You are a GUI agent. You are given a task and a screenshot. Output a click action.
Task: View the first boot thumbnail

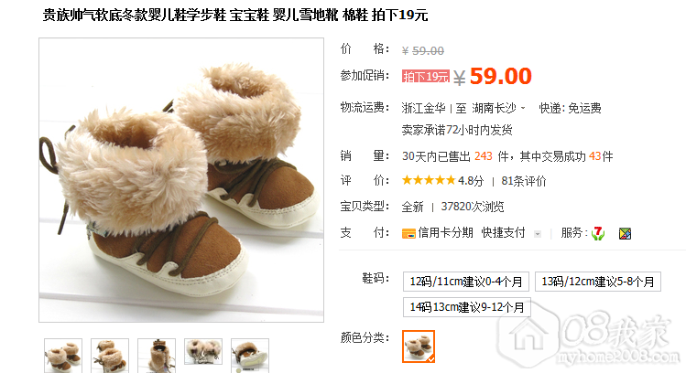63,356
